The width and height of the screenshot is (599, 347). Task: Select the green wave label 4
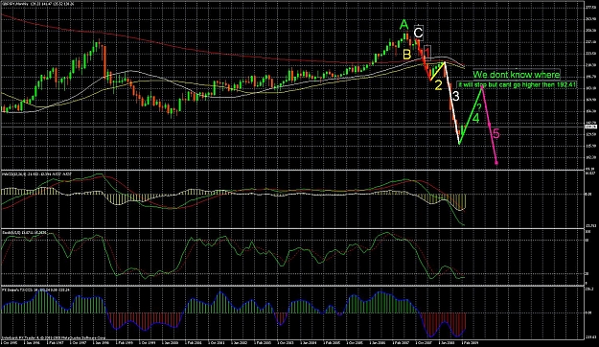point(475,118)
